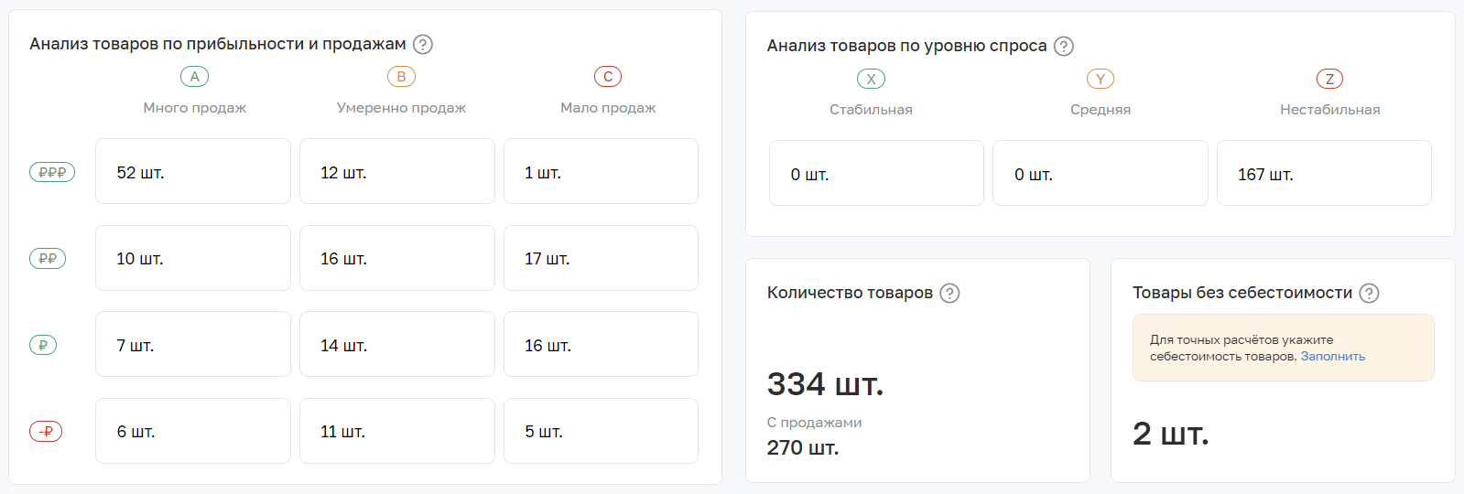Open the 52 шт. cell

click(x=193, y=171)
